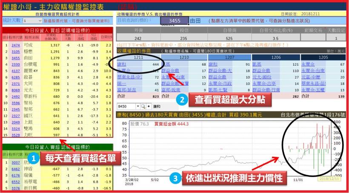Screen dimensions: 349x193
Task: Open stock code 6462 神盾 link
Action: [x=16, y=169]
